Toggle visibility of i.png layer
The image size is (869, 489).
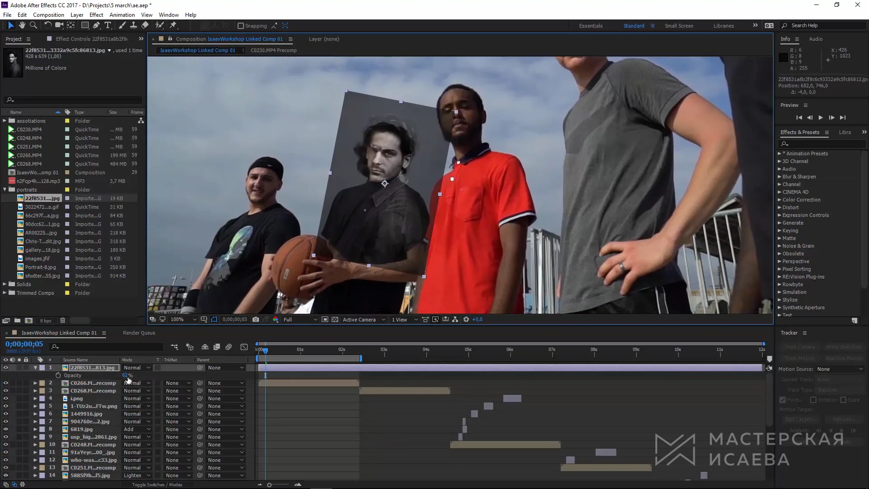[5, 398]
